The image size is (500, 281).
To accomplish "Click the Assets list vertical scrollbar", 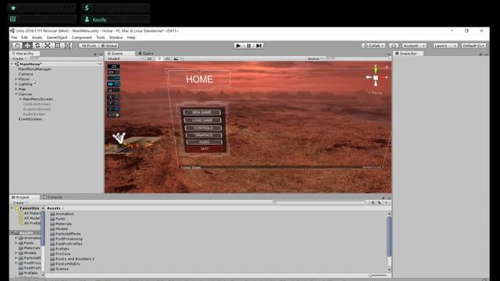I will pos(389,237).
